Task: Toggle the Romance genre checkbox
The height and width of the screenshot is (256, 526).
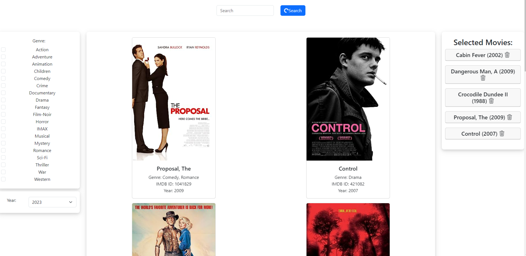Action: (3, 150)
